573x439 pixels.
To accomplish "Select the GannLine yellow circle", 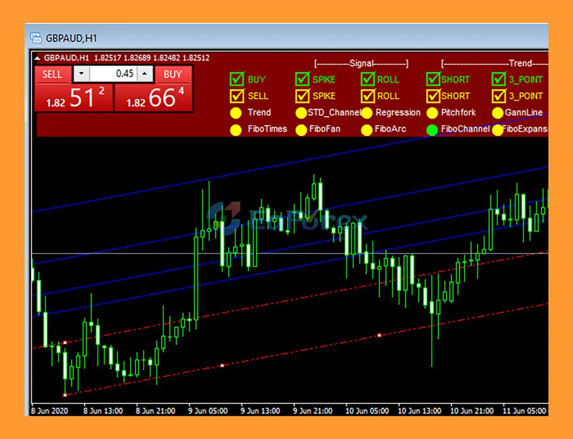I will 497,113.
